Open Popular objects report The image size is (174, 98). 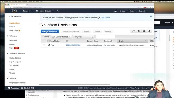click(x=15, y=62)
